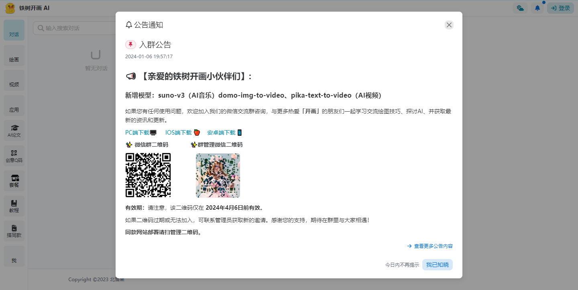Open the AI论文 graduation cap icon

14,128
